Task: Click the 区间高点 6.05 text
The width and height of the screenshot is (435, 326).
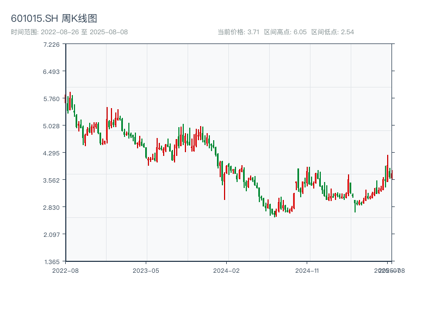Action: (x=285, y=32)
